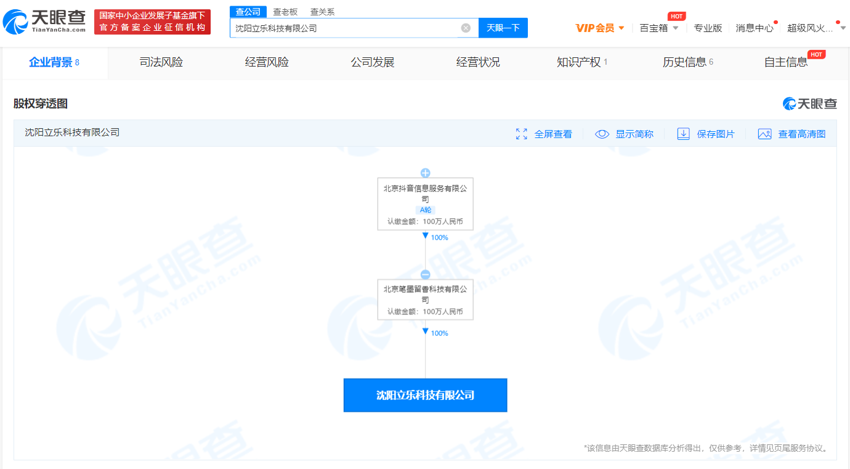
Task: Switch to 查老板 search tab
Action: (285, 12)
